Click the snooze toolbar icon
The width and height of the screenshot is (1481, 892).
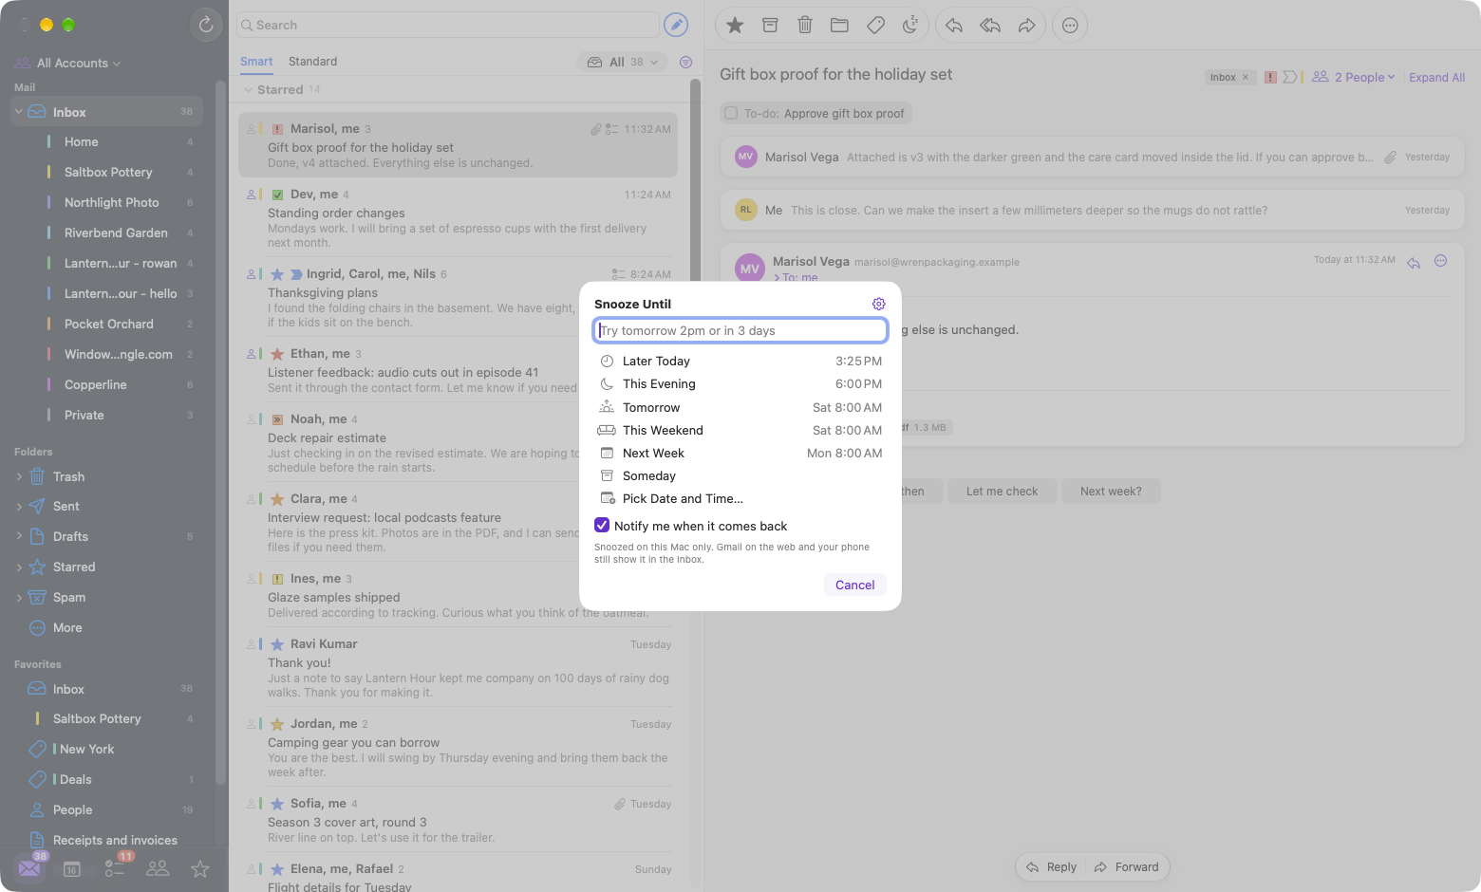coord(910,26)
